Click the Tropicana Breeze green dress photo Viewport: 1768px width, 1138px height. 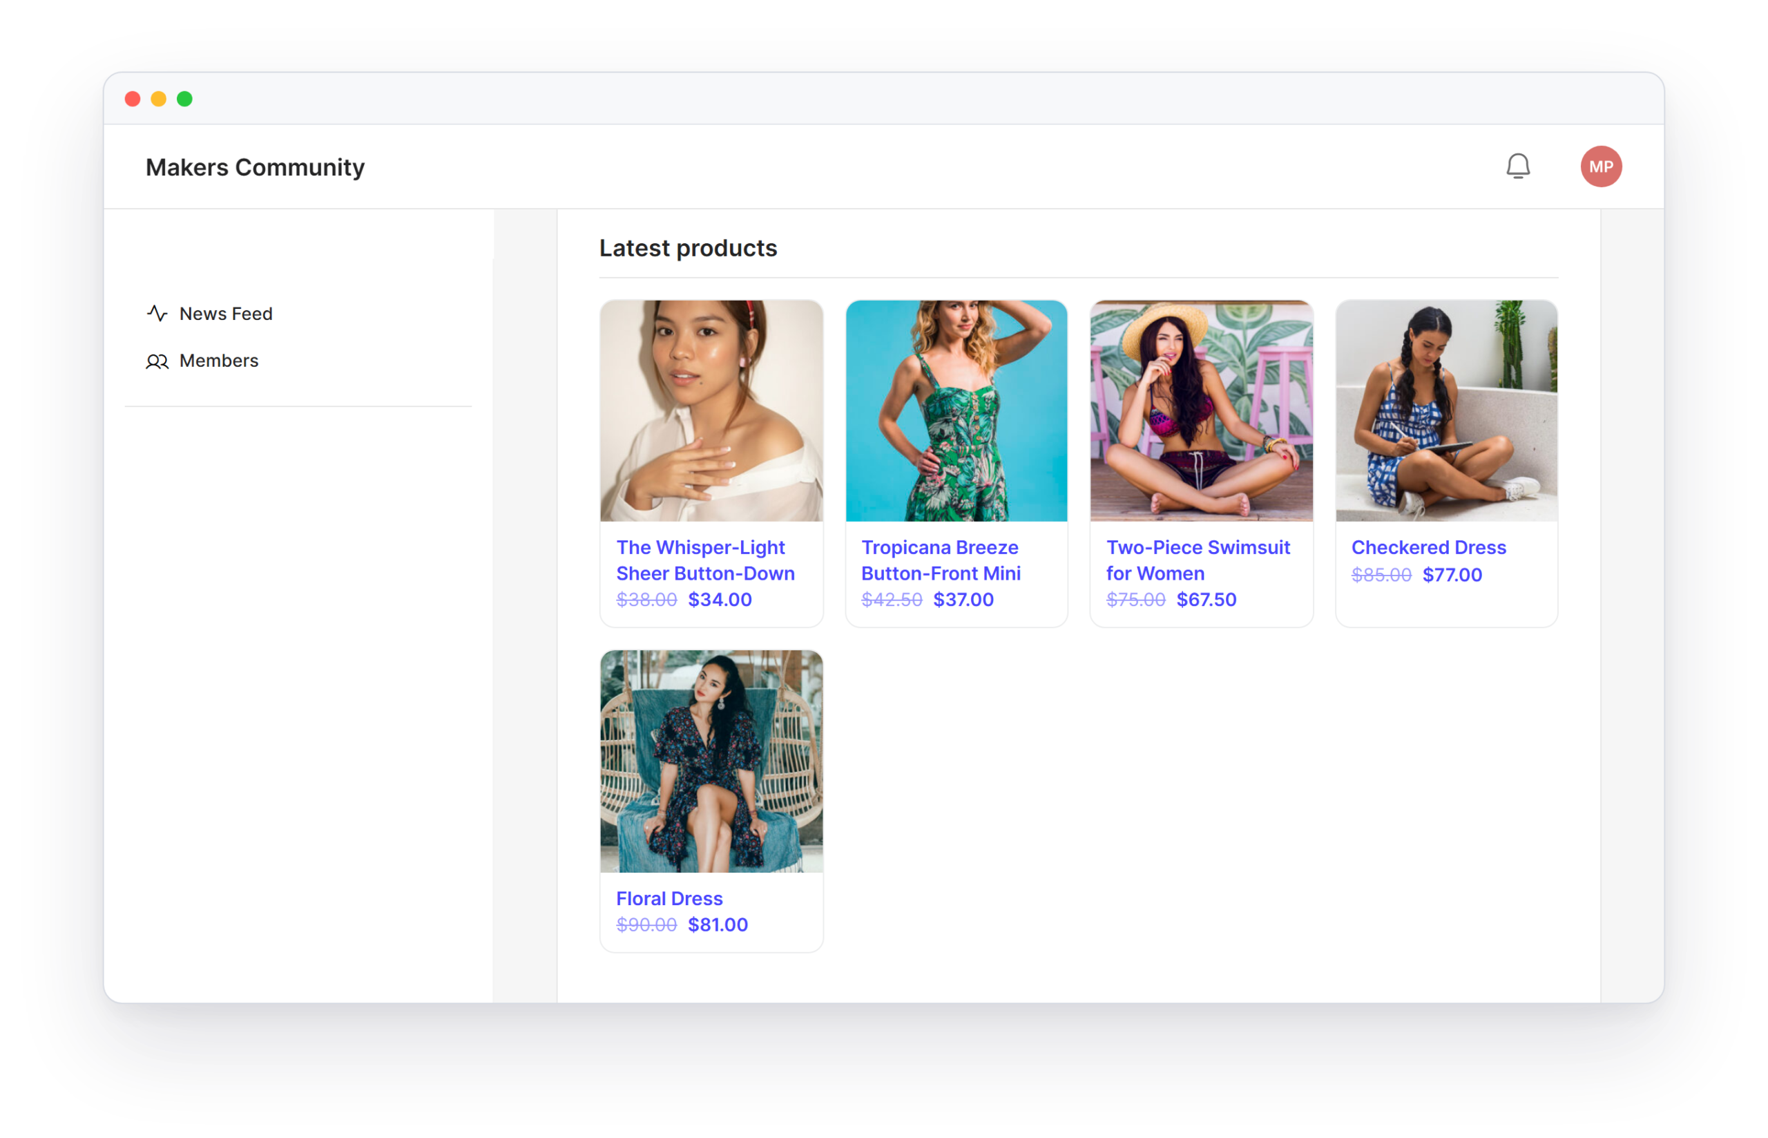coord(956,411)
